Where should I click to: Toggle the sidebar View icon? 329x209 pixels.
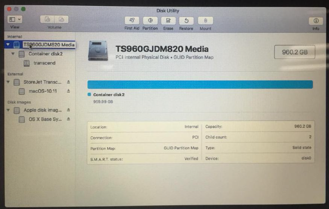[x=12, y=20]
